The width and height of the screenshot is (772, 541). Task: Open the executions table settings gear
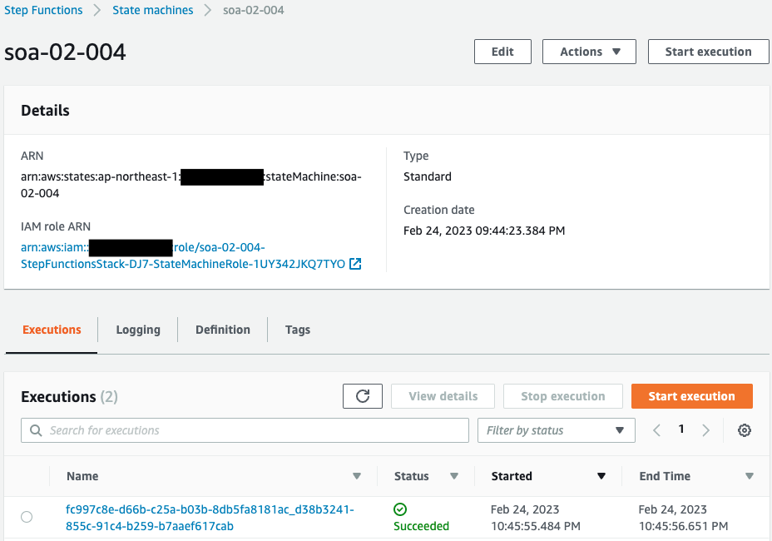pyautogui.click(x=744, y=430)
